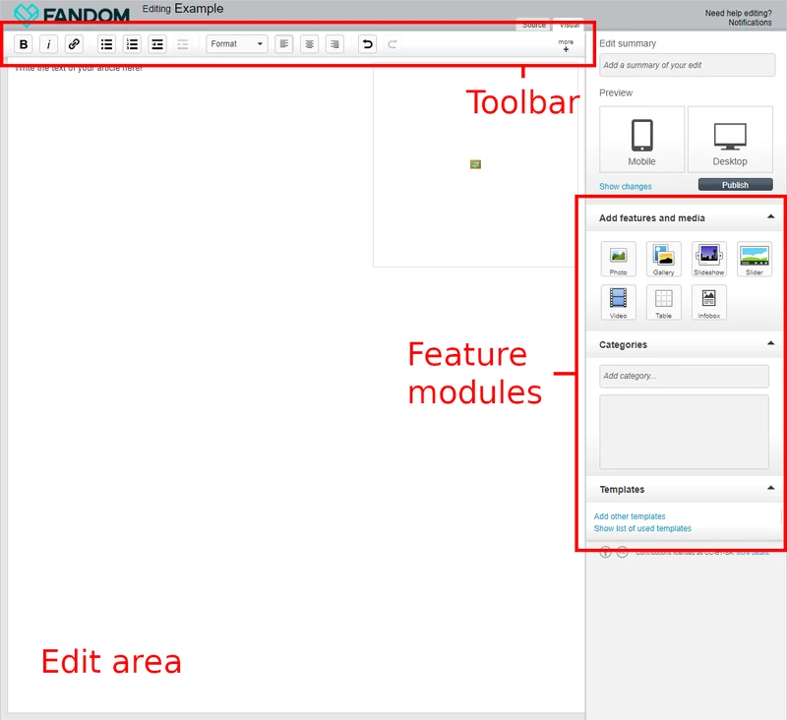
Task: Collapse the Add features and media section
Action: pos(770,216)
